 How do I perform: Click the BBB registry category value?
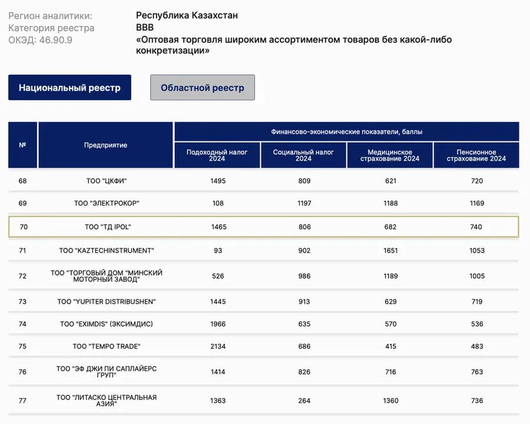[145, 28]
